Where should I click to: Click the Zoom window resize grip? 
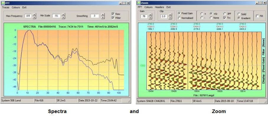tap(266, 102)
